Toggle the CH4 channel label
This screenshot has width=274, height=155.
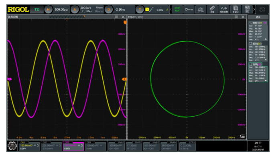[x=89, y=143]
